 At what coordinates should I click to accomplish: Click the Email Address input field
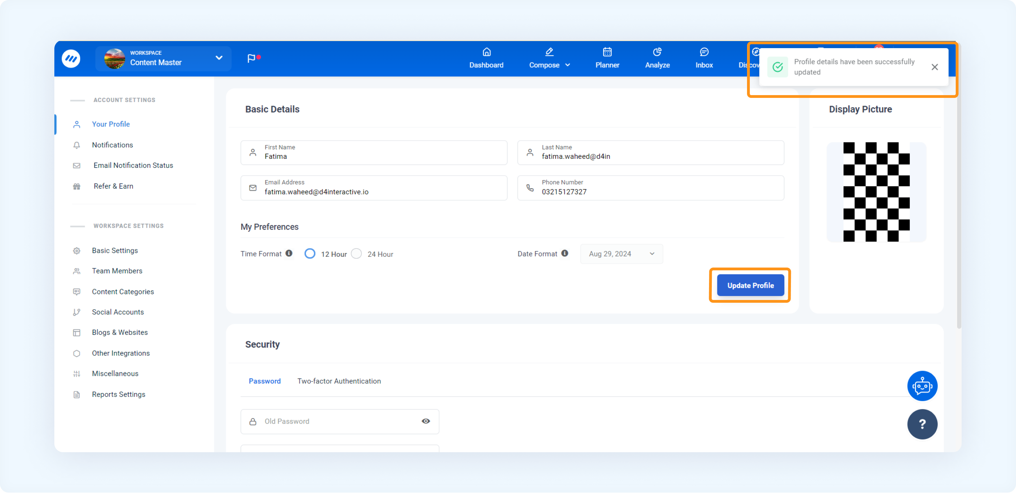click(x=374, y=188)
